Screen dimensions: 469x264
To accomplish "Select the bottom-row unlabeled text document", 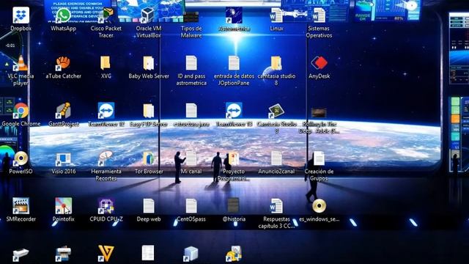I will (x=148, y=253).
